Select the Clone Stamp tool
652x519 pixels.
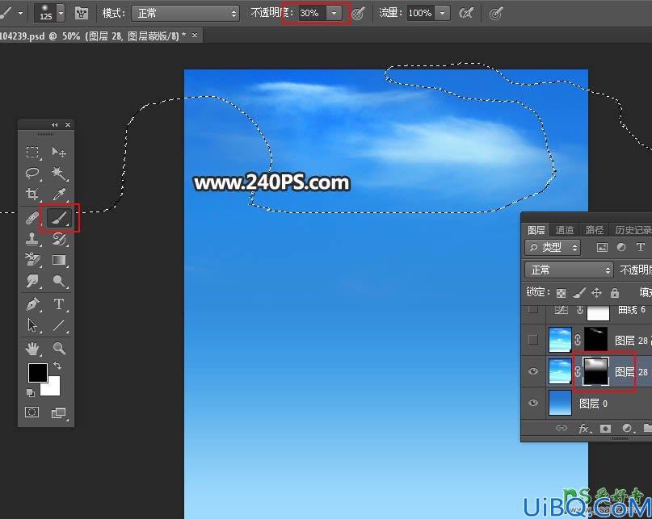pos(32,239)
